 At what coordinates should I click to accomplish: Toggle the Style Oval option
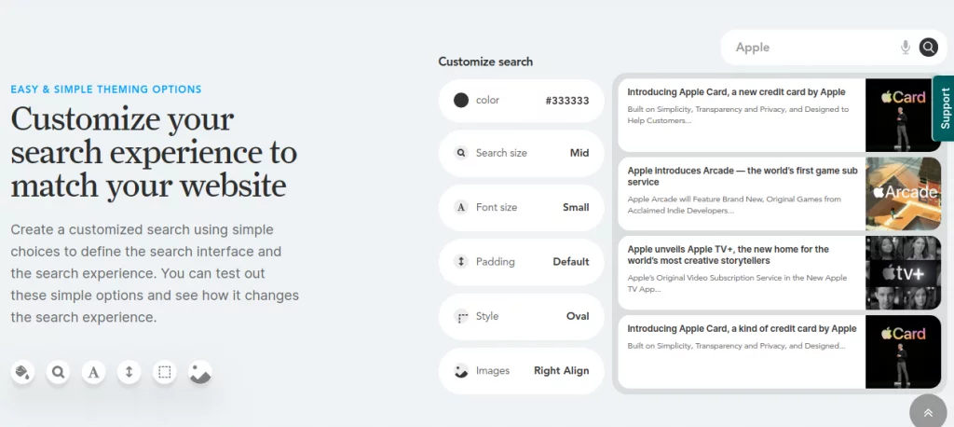522,317
